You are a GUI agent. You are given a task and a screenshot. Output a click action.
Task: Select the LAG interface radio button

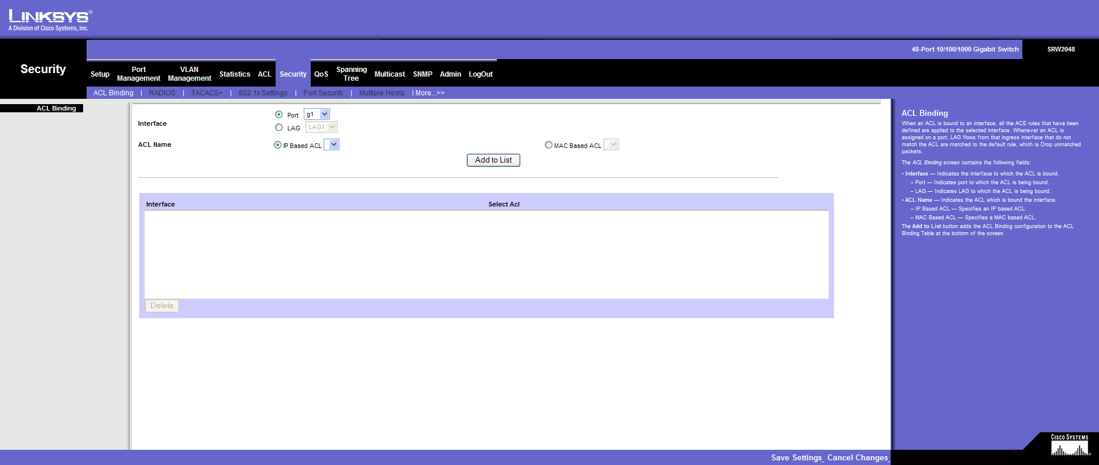click(x=279, y=128)
